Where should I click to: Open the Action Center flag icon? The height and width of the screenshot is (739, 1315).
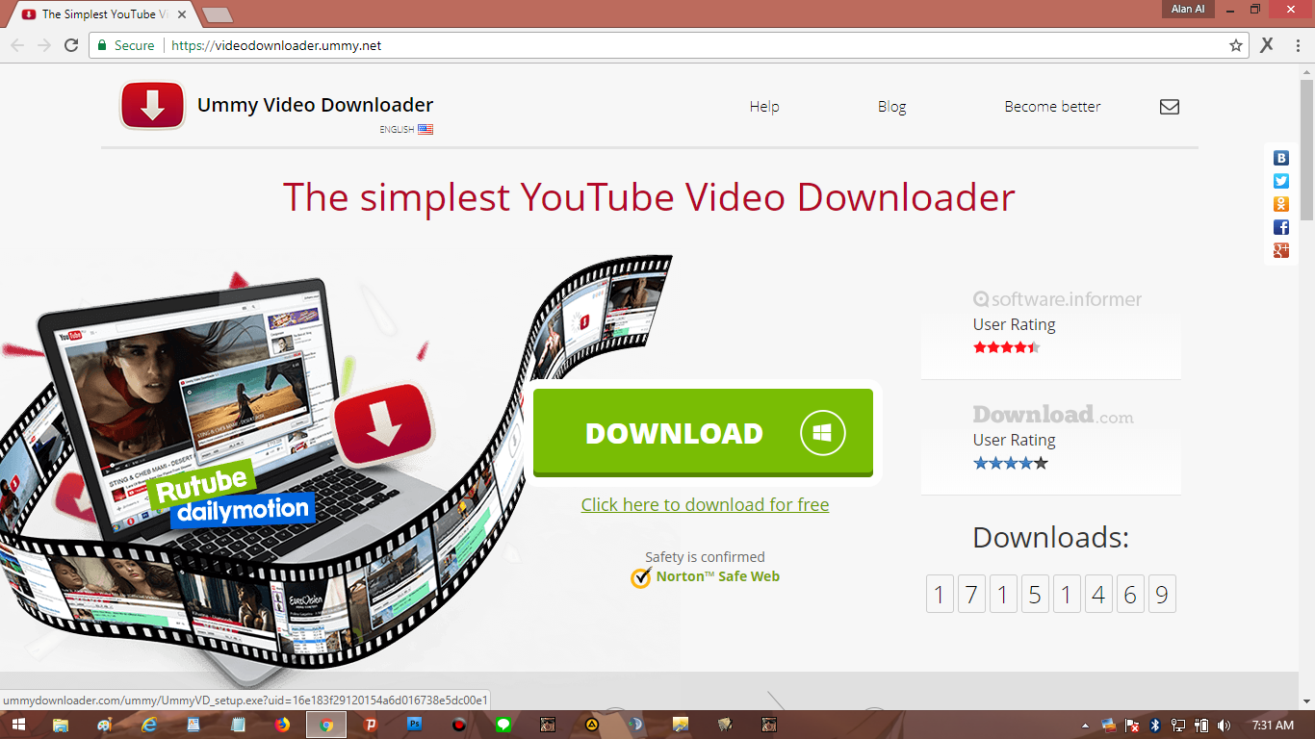pos(1133,725)
